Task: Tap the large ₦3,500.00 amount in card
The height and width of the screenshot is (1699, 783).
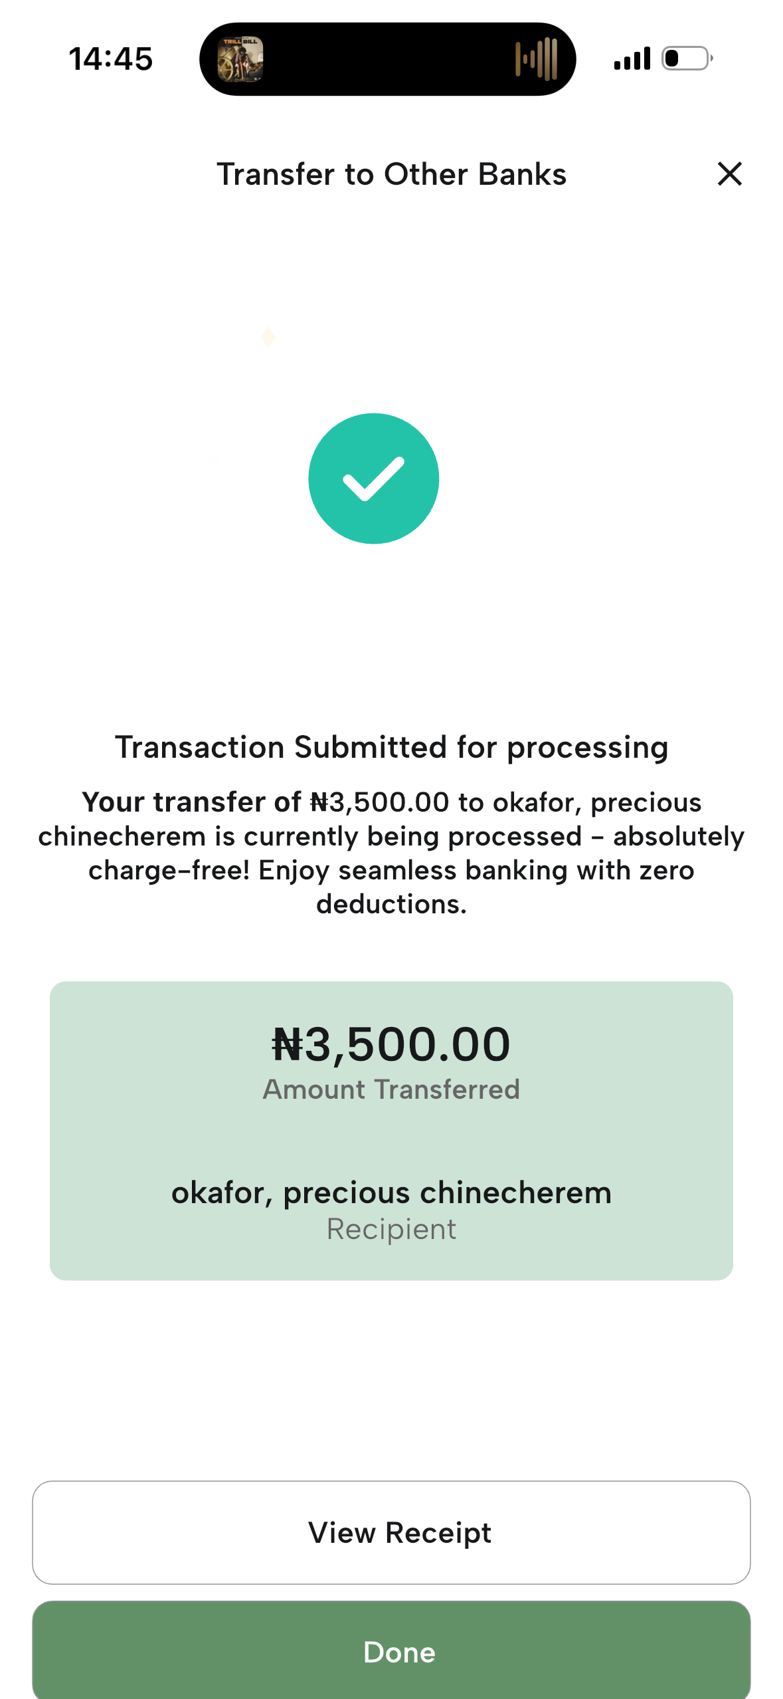Action: coord(391,1044)
